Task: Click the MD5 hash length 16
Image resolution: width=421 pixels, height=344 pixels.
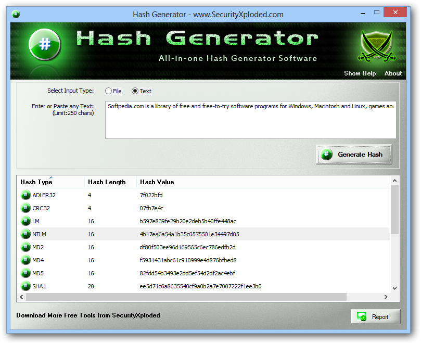Action: click(x=91, y=273)
